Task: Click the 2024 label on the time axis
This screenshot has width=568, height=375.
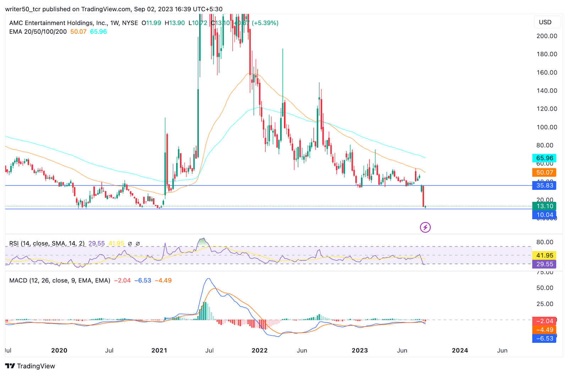Action: point(460,350)
